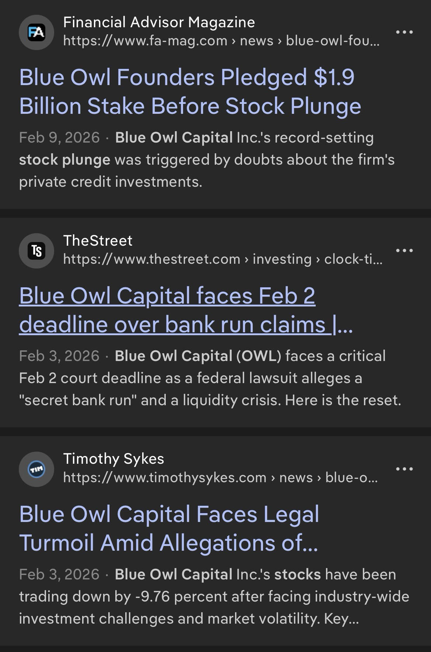Click the timothysykes.com URL breadcrumb
431x652 pixels.
(220, 478)
